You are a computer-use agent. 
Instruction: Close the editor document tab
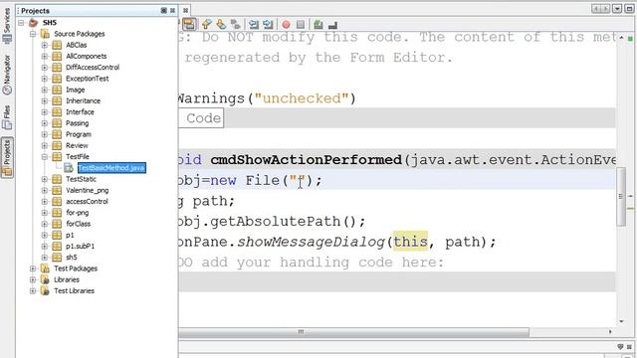186,11
